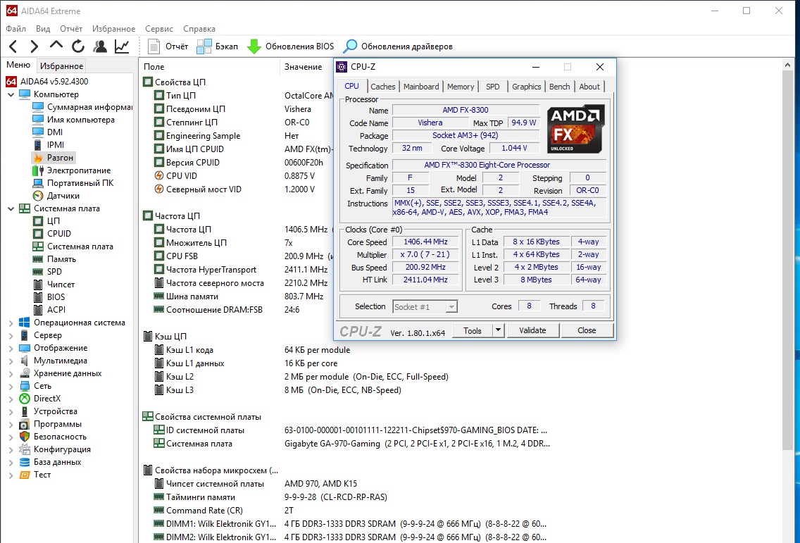
Task: Open the Вид menu
Action: point(43,29)
